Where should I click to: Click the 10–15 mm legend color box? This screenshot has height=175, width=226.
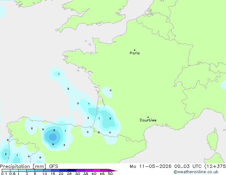pyautogui.click(x=47, y=170)
